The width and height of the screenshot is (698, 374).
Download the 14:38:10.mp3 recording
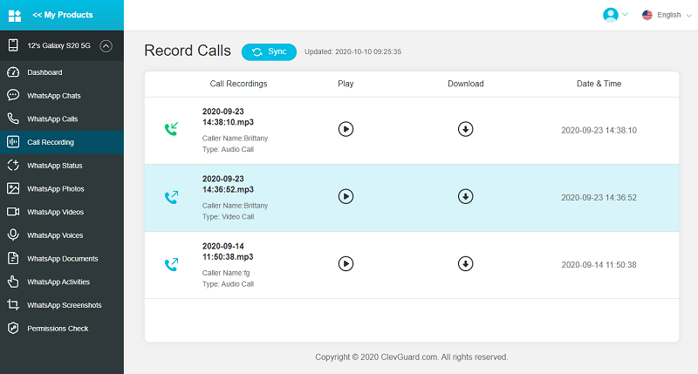(x=466, y=129)
